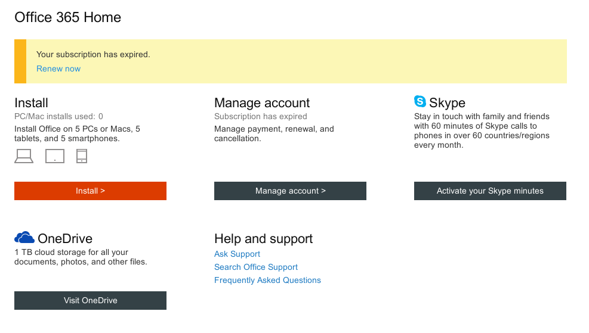The image size is (589, 333).
Task: Click the Skype section heading text
Action: 447,102
